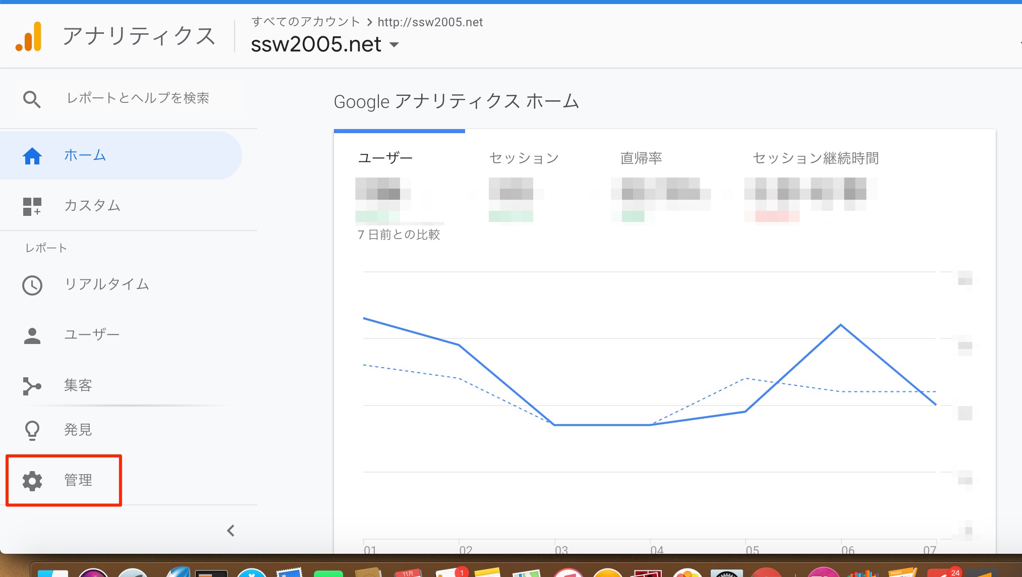Open the カスタム dashboard icon
1022x577 pixels.
point(32,206)
